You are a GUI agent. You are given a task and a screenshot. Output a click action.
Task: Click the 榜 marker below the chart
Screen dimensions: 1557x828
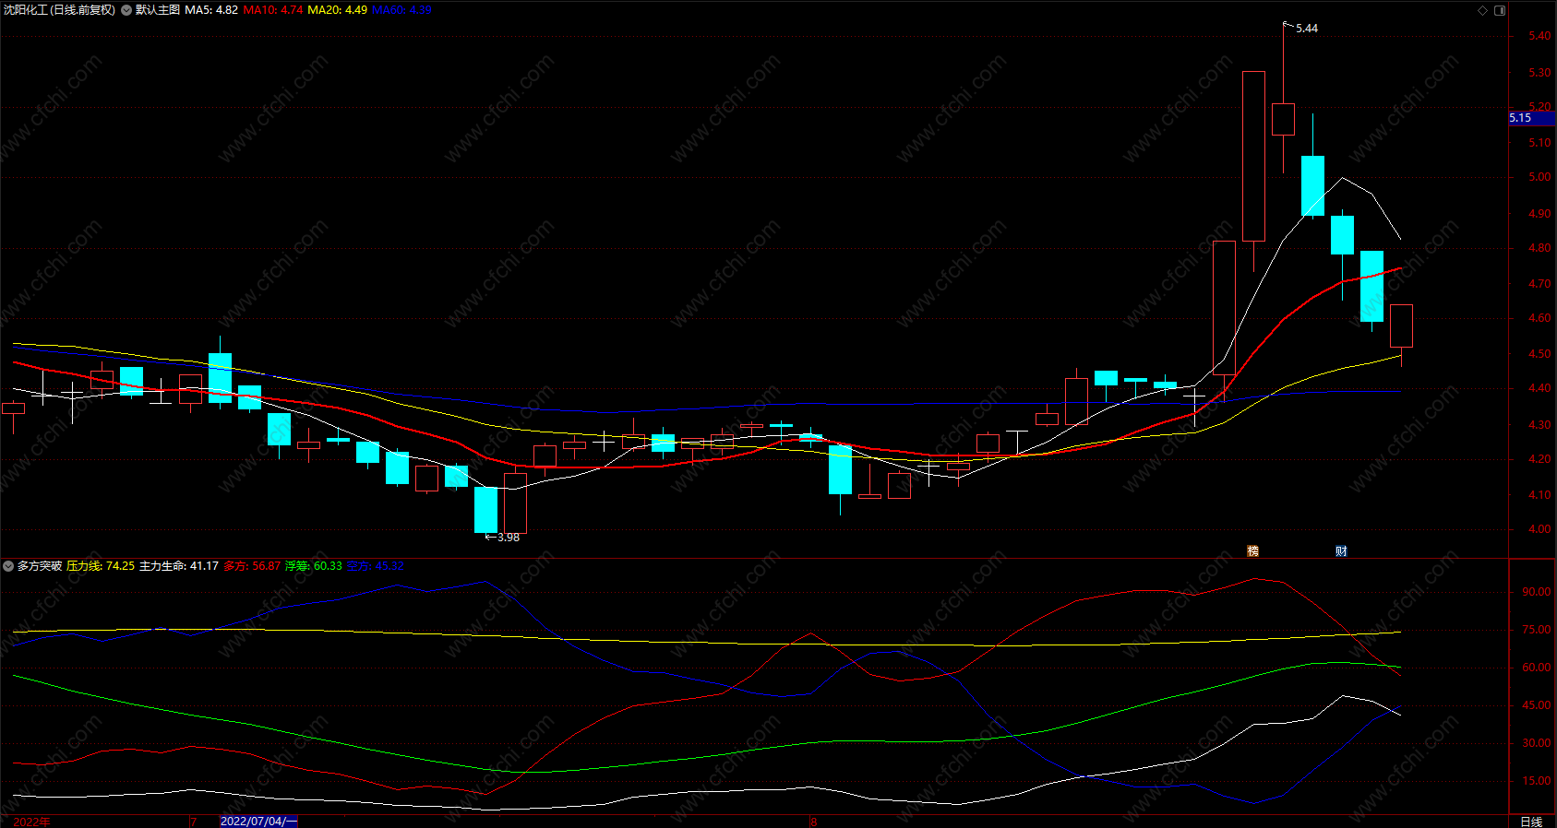pos(1252,550)
